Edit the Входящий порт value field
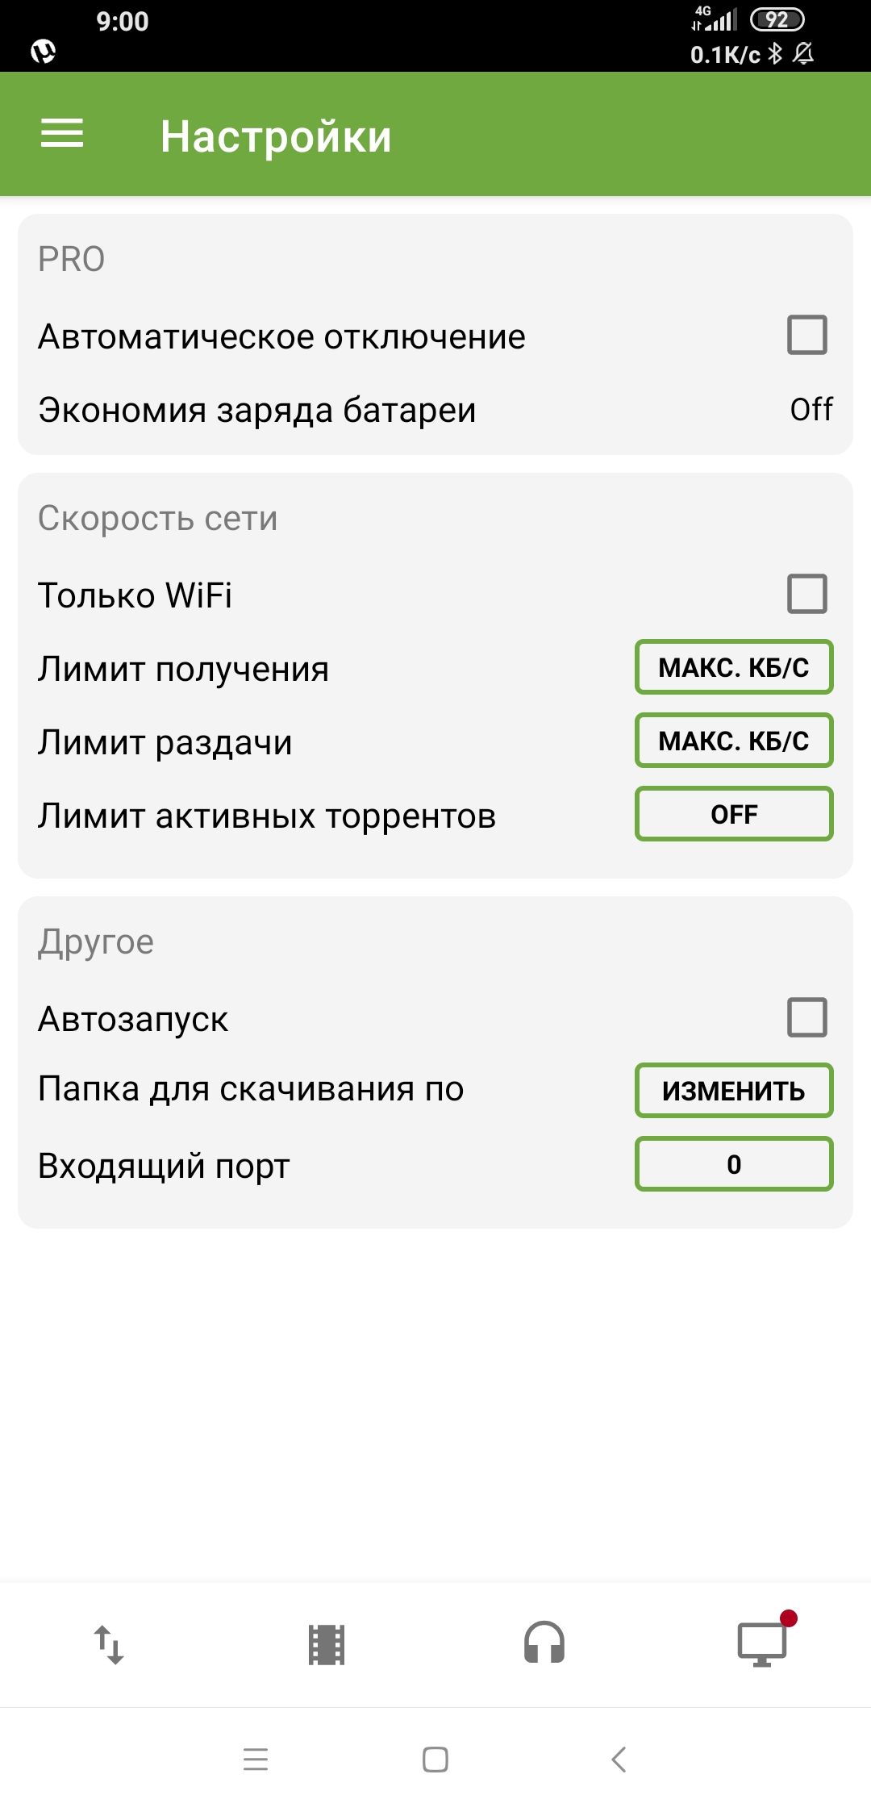871x1812 pixels. (734, 1164)
